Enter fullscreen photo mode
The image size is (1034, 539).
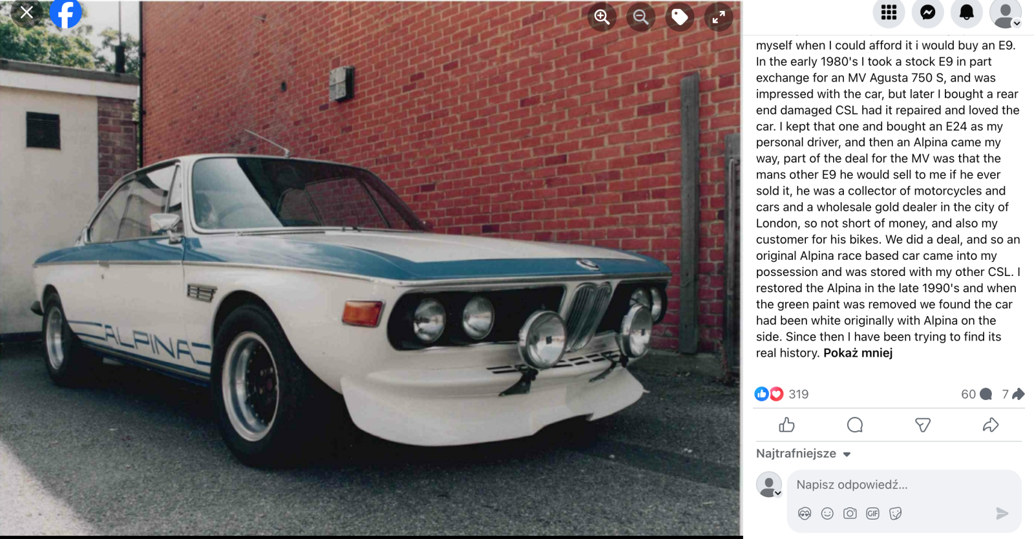(x=719, y=17)
